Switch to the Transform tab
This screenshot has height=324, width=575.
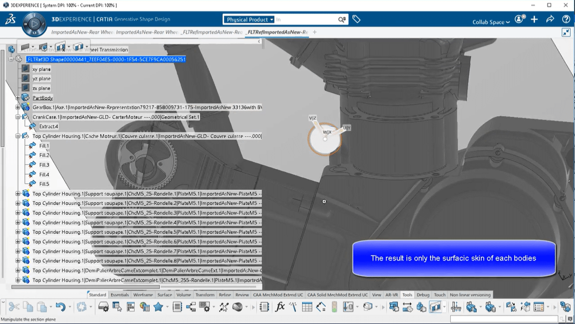[x=205, y=295]
